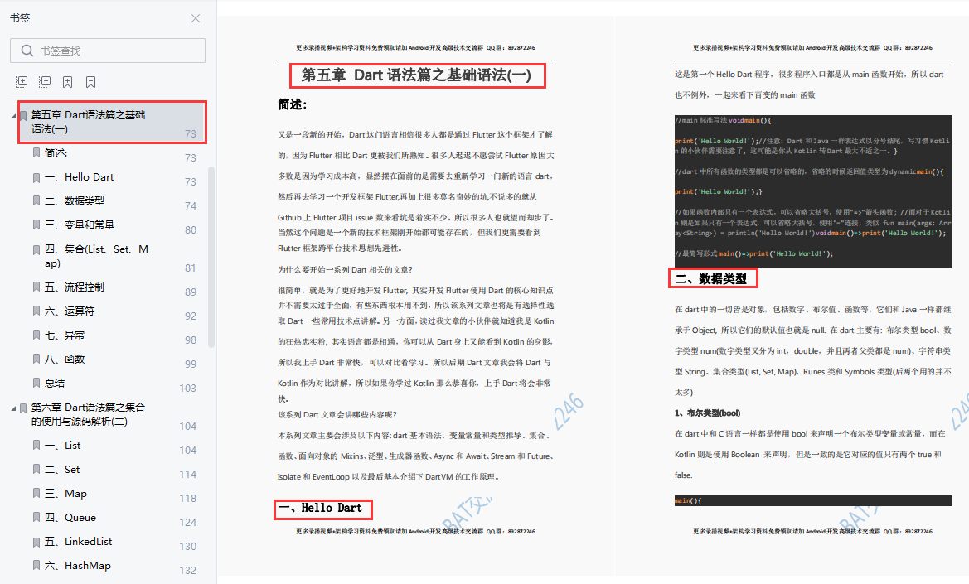Screen dimensions: 969x584
Task: Close the bookmarks panel
Action: pos(196,18)
